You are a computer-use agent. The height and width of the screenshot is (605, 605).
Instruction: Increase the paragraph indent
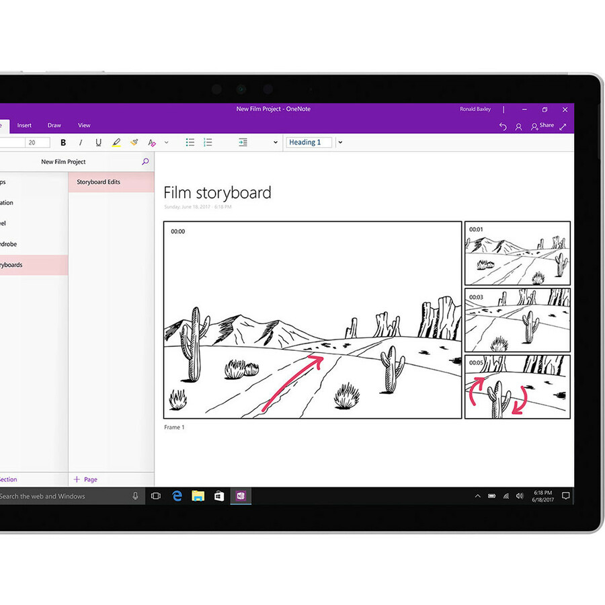[x=243, y=143]
